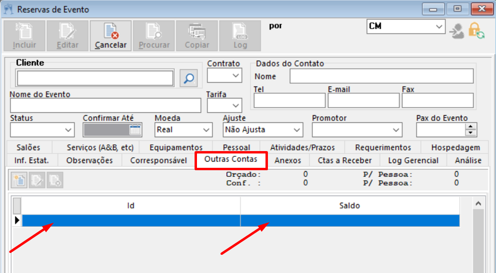Click the Cliente input field
The height and width of the screenshot is (273, 496).
[x=95, y=78]
